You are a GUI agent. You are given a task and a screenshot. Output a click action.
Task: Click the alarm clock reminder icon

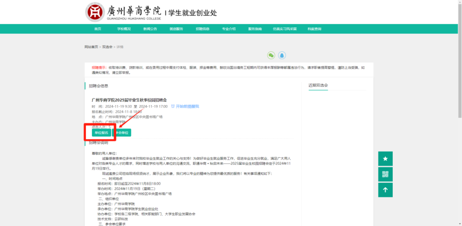point(173,106)
